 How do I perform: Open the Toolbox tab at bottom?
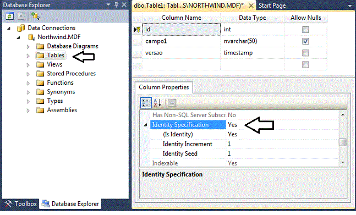tap(21, 204)
